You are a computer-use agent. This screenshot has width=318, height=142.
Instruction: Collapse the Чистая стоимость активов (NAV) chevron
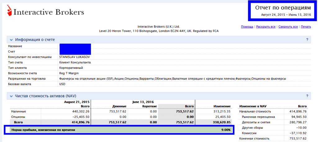coord(11,96)
